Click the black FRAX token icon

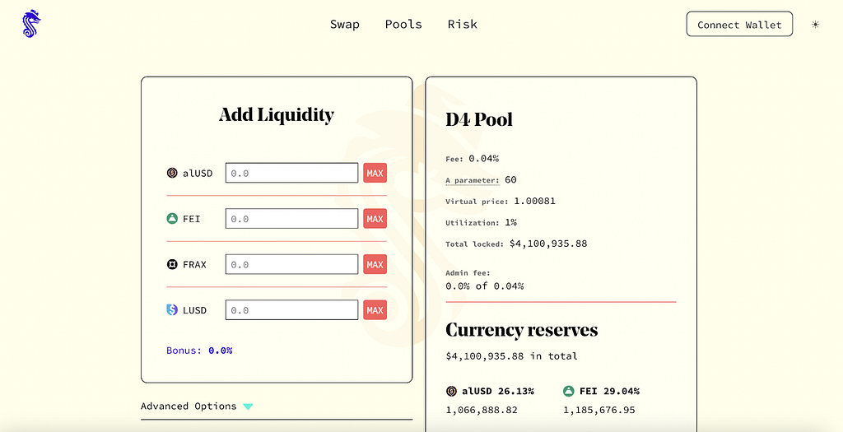click(x=172, y=264)
